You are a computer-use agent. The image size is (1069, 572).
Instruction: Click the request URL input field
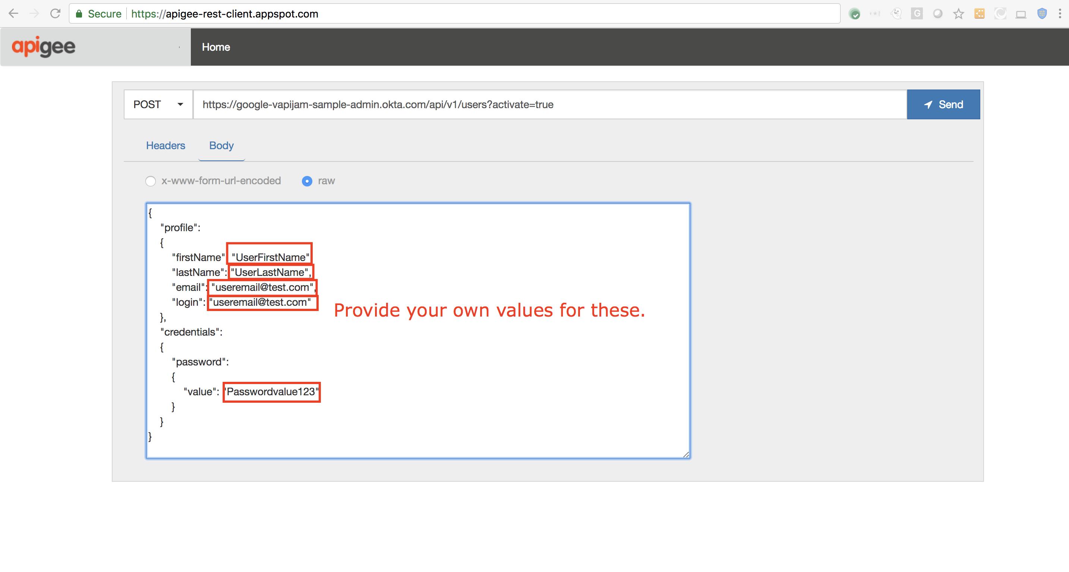[x=550, y=105]
